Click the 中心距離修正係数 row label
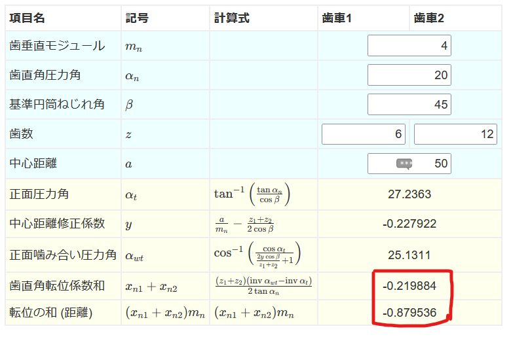This screenshot has width=511, height=337. pos(57,224)
